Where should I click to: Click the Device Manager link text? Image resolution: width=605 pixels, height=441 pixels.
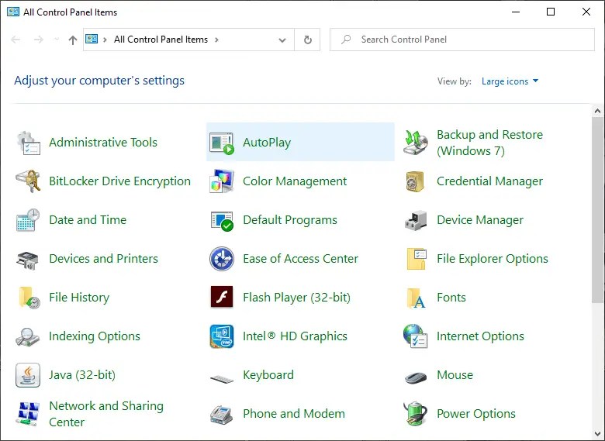click(x=480, y=220)
